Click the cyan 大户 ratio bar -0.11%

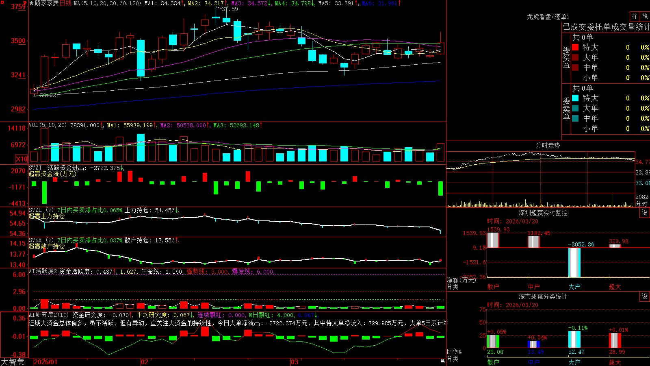[x=574, y=340]
